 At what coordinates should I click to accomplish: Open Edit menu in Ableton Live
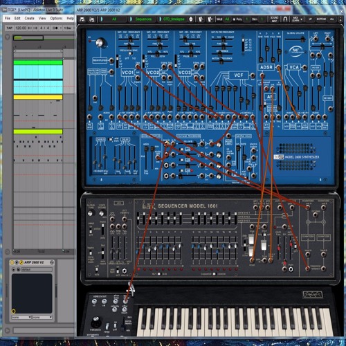coord(17,18)
